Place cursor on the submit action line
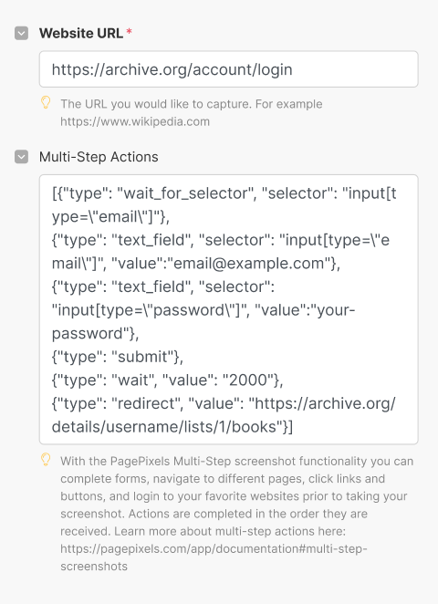The height and width of the screenshot is (604, 438). (x=118, y=357)
